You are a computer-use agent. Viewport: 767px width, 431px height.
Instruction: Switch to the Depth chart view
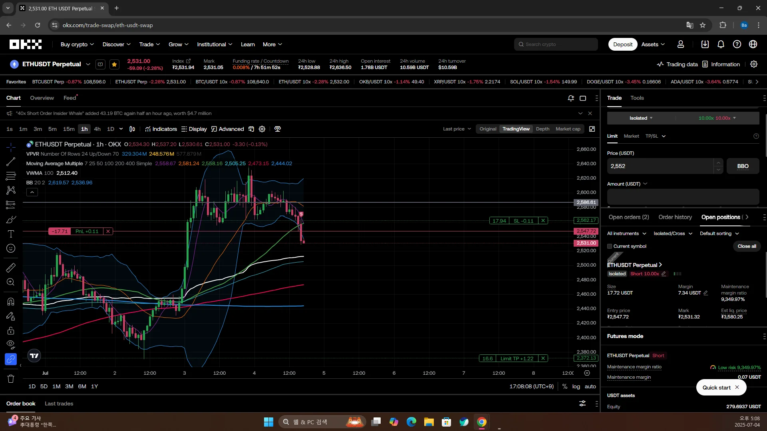click(542, 129)
